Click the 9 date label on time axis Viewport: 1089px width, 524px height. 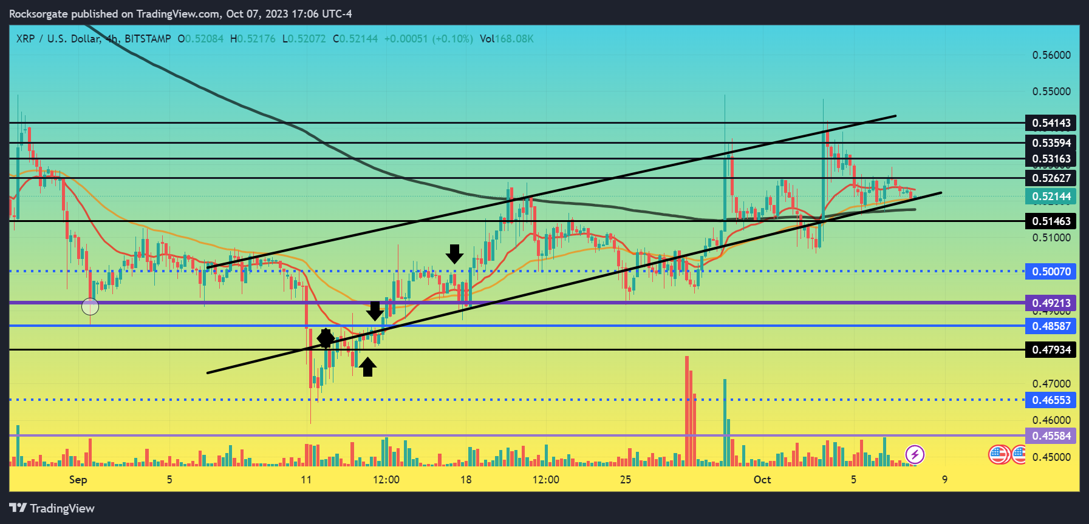944,480
